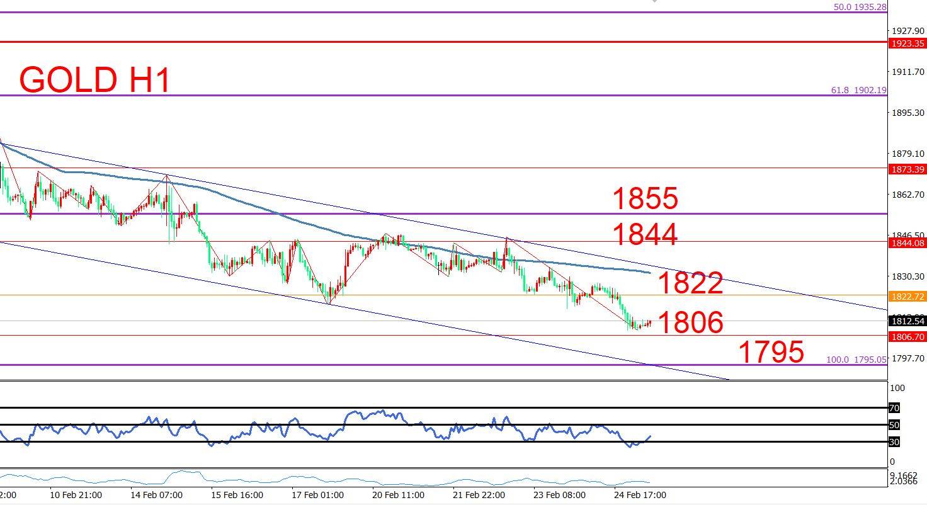
Task: Click the 100.0 1795.05 Fibonacci label
Action: (856, 360)
